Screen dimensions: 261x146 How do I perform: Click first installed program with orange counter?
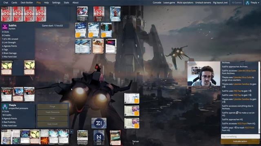pos(81,30)
